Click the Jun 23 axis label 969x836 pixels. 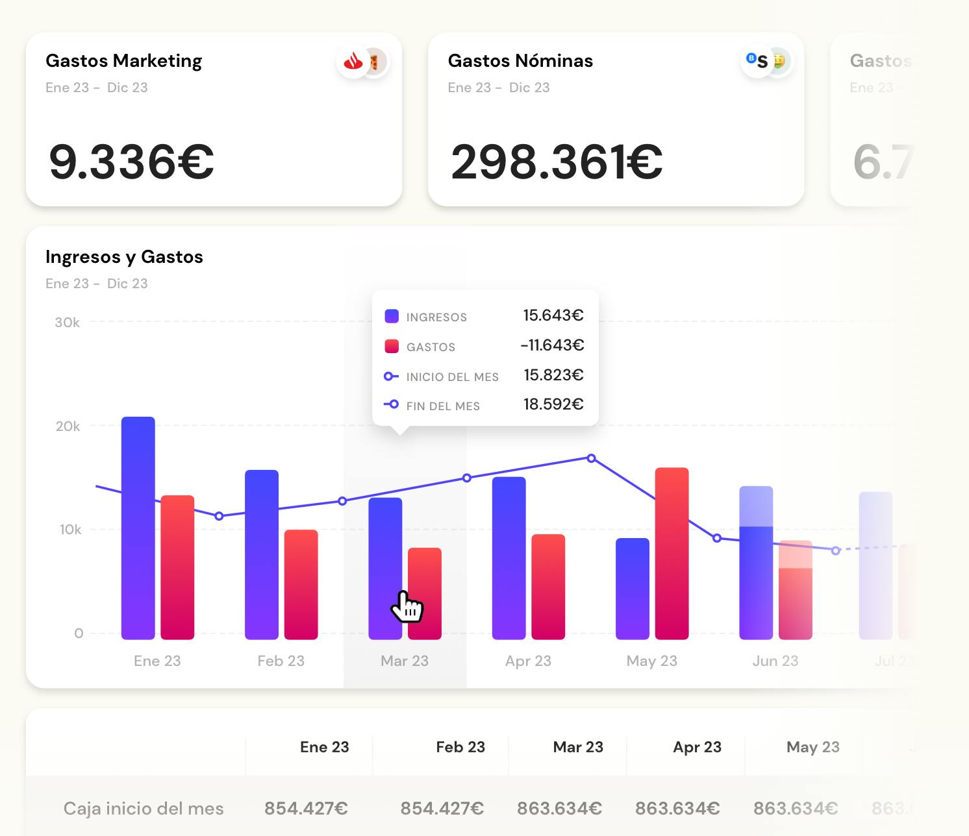pos(775,661)
